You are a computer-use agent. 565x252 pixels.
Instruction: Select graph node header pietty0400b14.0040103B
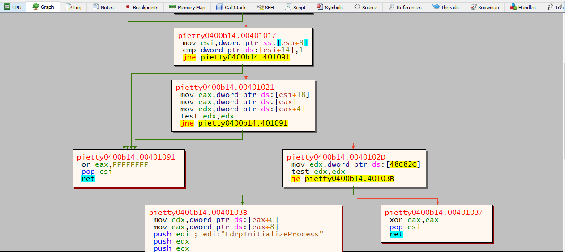point(198,212)
